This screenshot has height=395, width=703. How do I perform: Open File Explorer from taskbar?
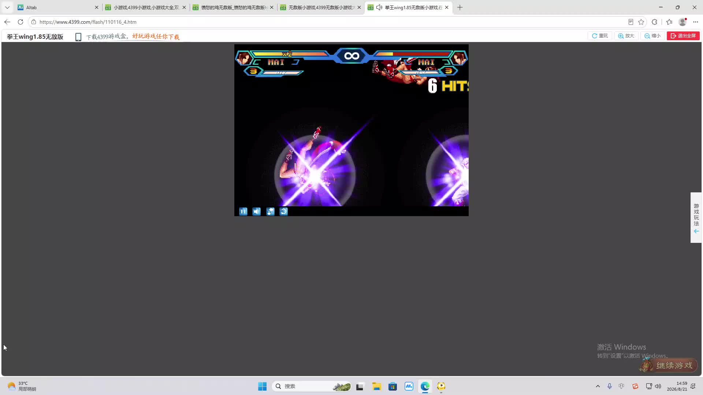(x=376, y=386)
